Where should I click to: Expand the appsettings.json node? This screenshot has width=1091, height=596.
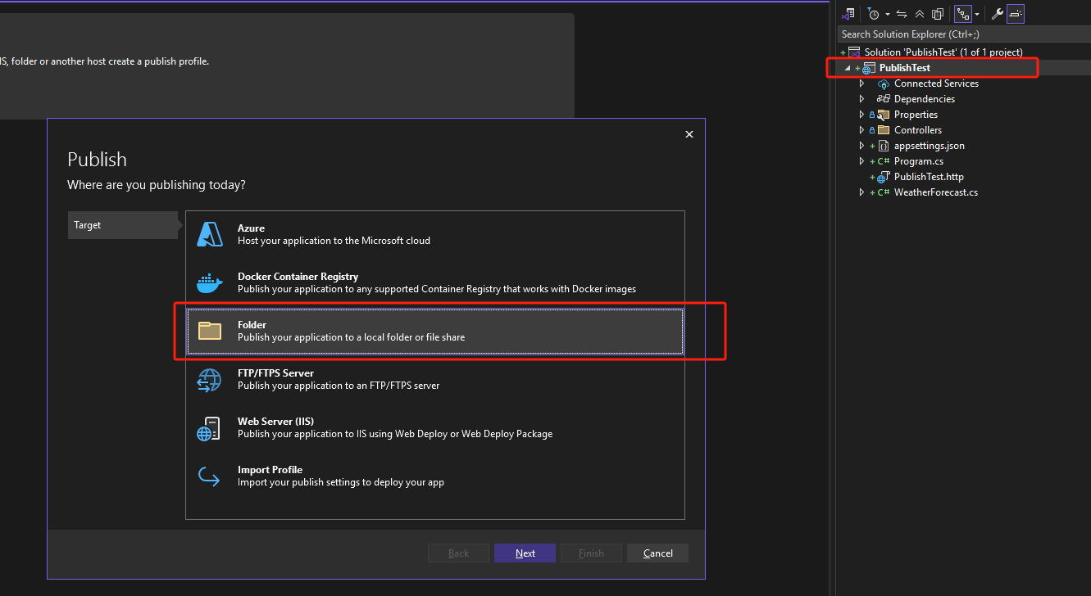coord(861,146)
